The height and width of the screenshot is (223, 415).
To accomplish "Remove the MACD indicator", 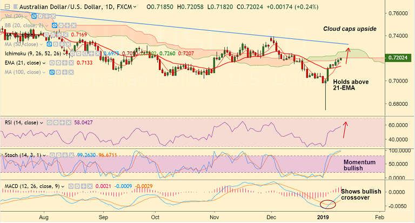I will click(90, 186).
